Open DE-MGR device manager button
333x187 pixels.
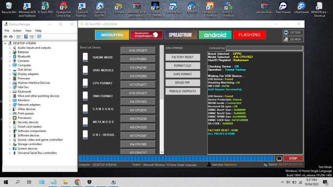pos(293,39)
